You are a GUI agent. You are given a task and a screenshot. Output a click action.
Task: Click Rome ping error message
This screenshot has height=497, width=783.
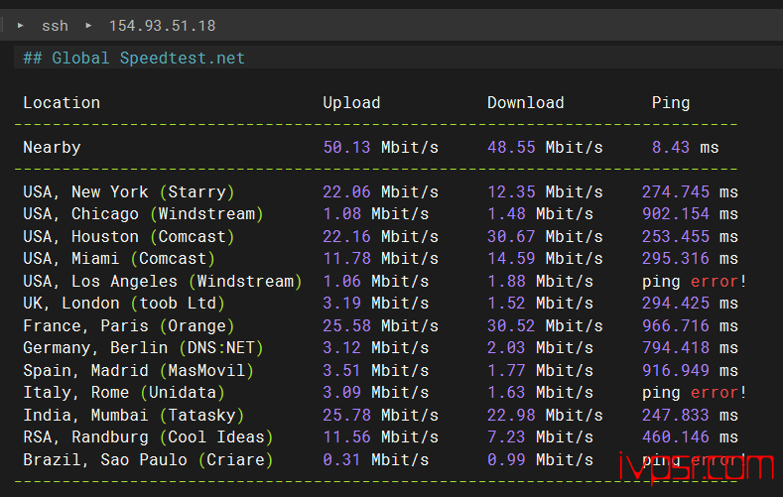tap(694, 393)
